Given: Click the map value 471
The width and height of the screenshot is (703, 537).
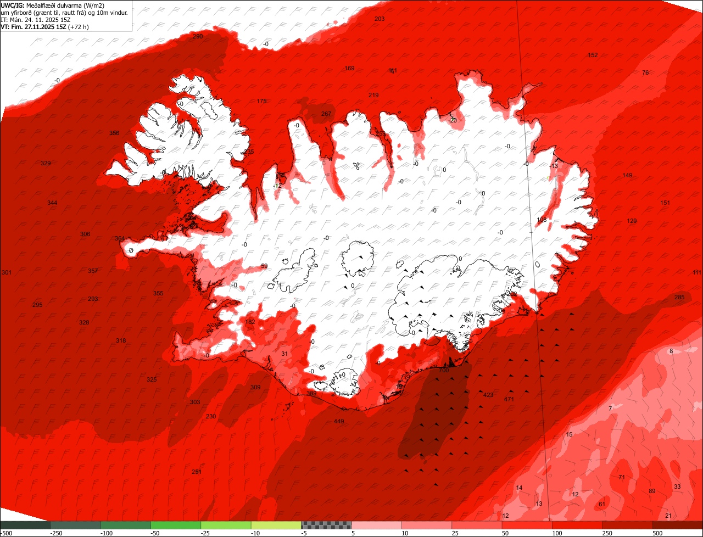Looking at the screenshot, I should point(509,399).
